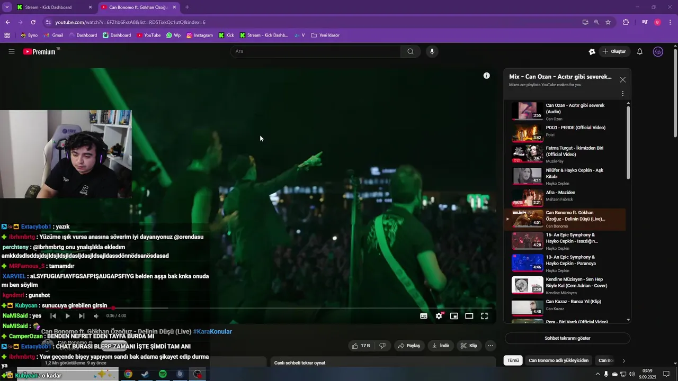Open Kendine Müzisyen - Sen Hep Böyle Kal item
The width and height of the screenshot is (678, 381).
click(566, 286)
